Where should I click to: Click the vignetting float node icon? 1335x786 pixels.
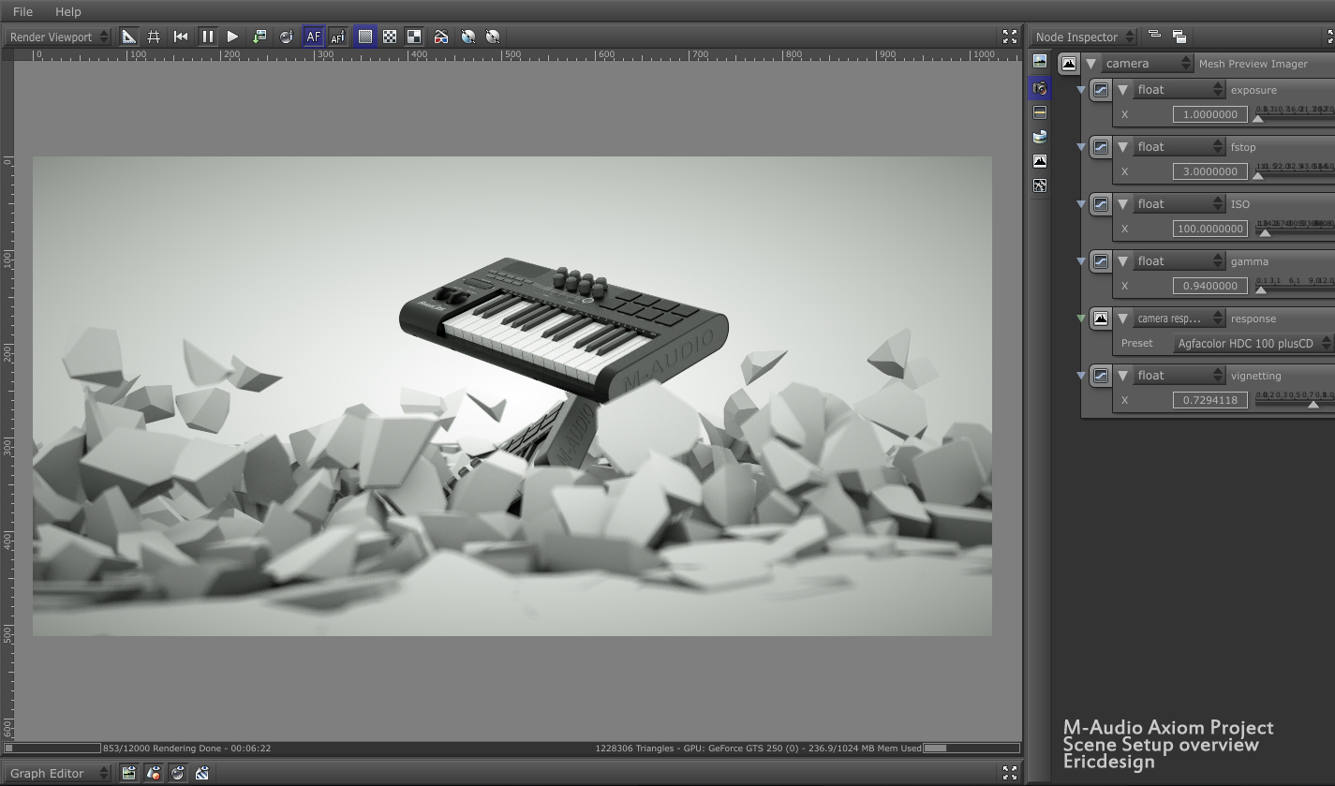point(1101,376)
